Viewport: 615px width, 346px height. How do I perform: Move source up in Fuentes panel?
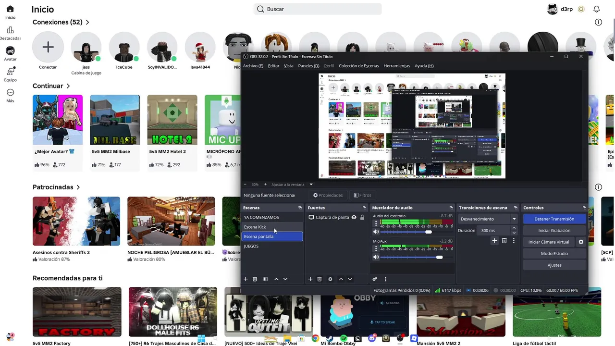pos(341,279)
